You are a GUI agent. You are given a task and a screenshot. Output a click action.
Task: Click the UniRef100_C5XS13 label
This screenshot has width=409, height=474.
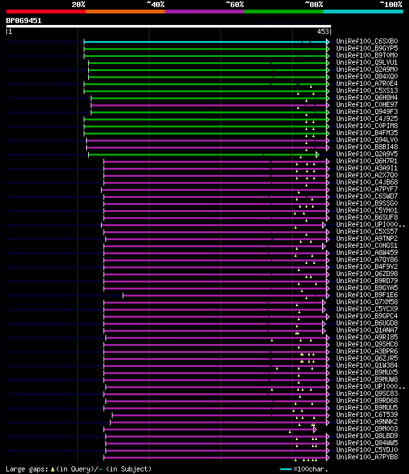367,90
